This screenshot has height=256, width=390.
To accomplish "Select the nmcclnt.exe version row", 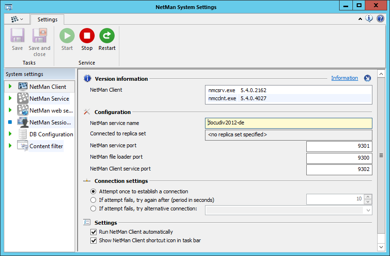I will click(x=289, y=98).
